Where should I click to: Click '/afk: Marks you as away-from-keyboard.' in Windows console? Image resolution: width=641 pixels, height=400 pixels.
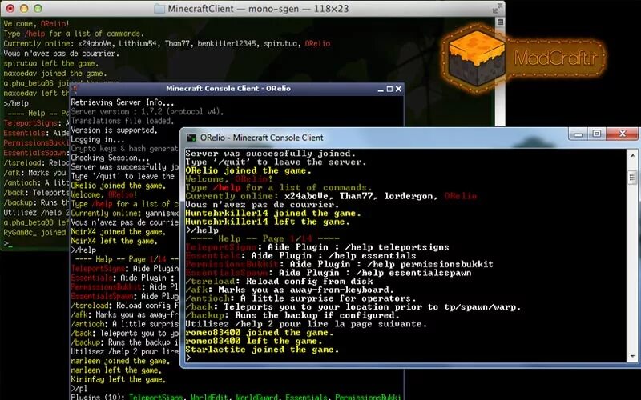pyautogui.click(x=290, y=290)
